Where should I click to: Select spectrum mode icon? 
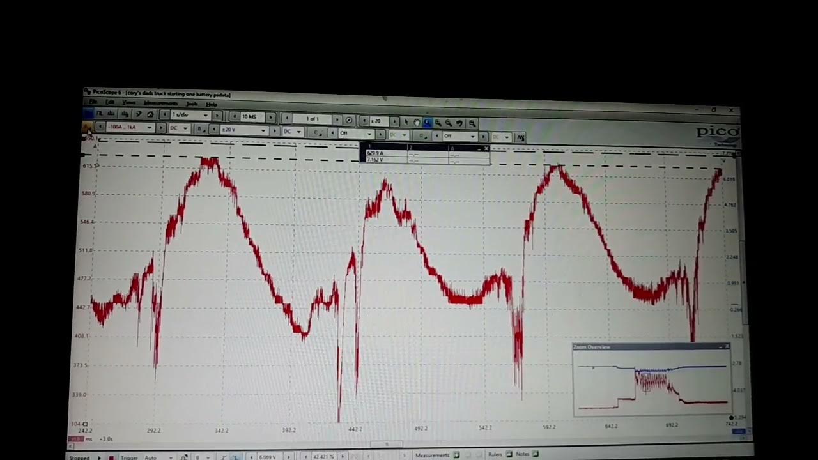tap(111, 114)
